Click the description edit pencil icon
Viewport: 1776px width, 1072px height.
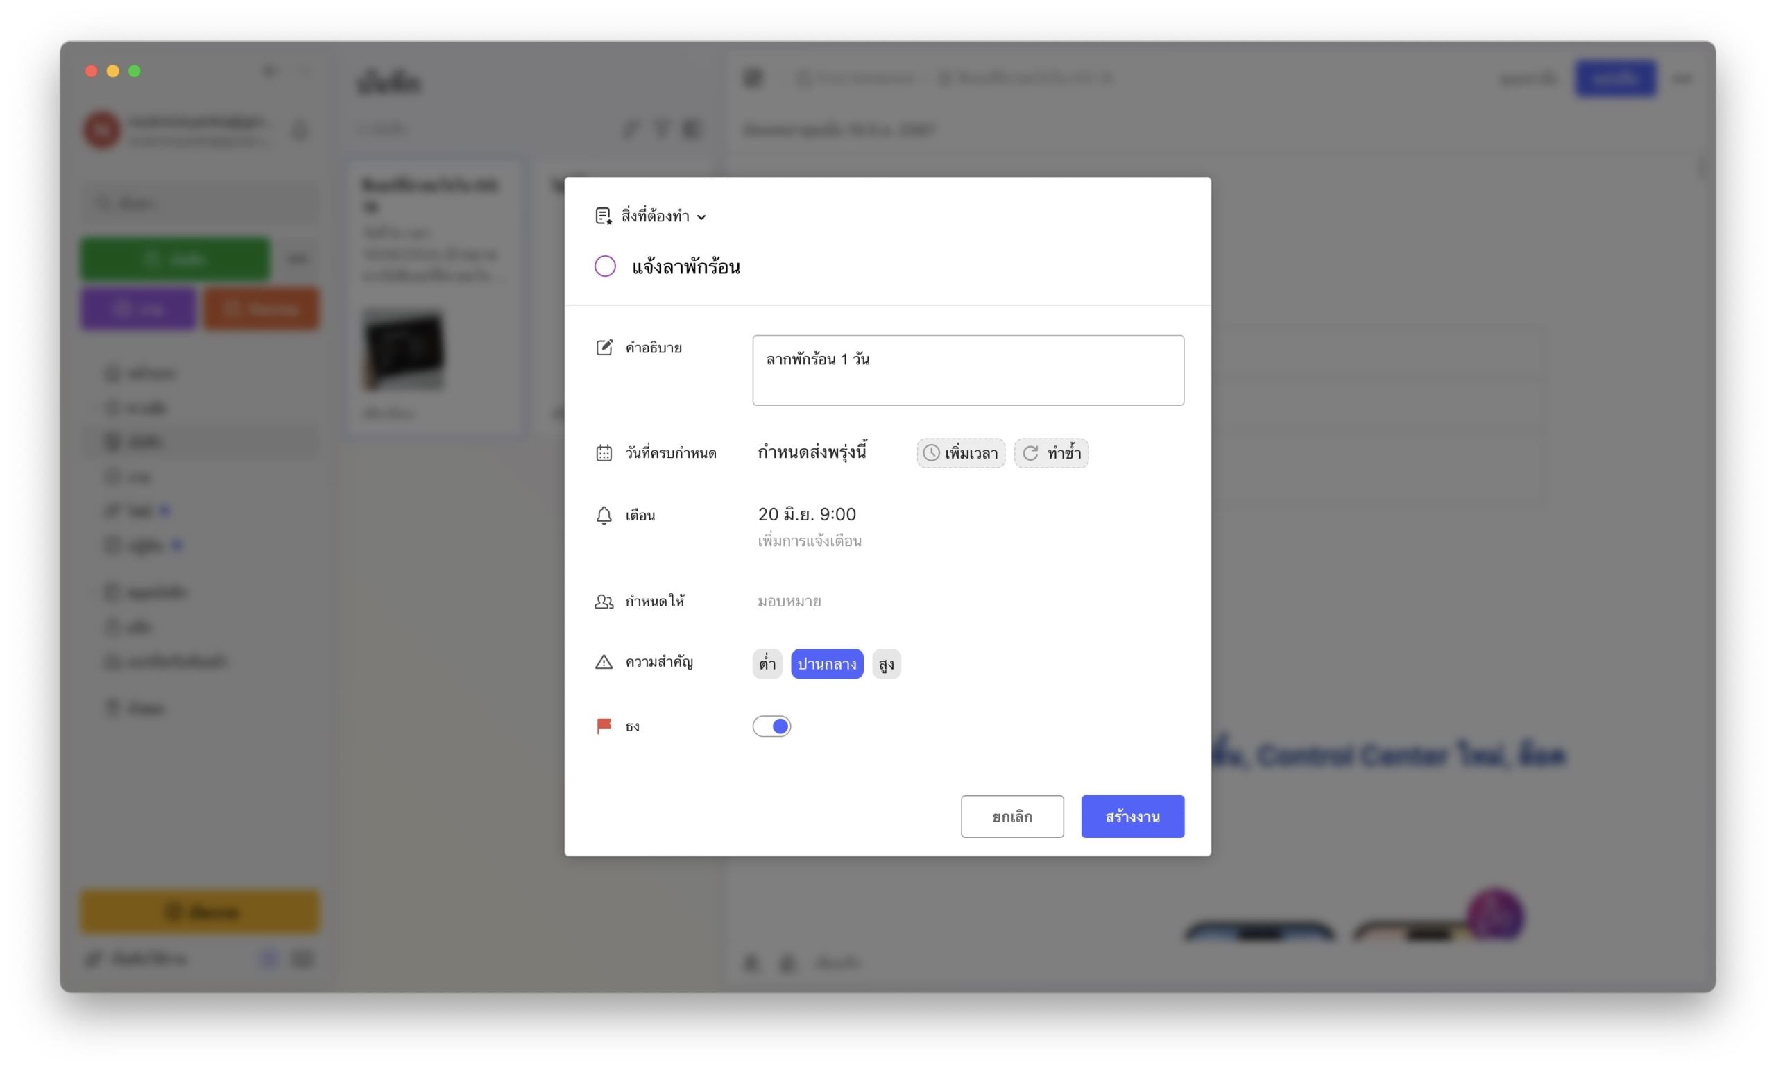pos(604,348)
